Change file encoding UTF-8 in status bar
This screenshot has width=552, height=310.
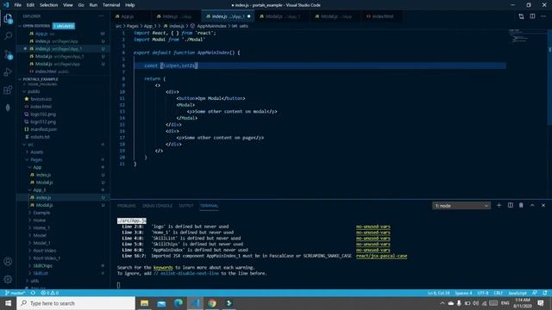[483, 293]
